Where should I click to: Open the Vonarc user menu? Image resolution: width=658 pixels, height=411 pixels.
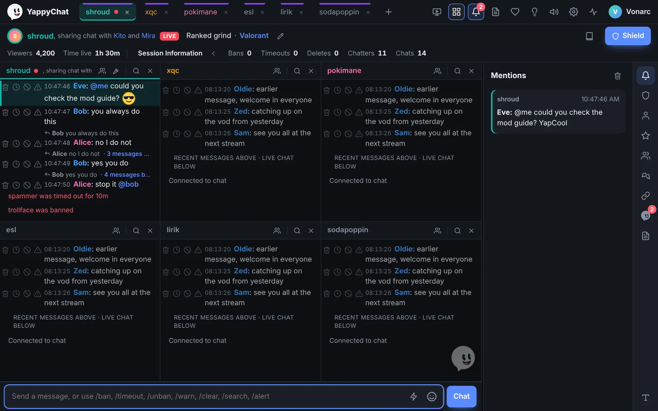click(x=629, y=12)
